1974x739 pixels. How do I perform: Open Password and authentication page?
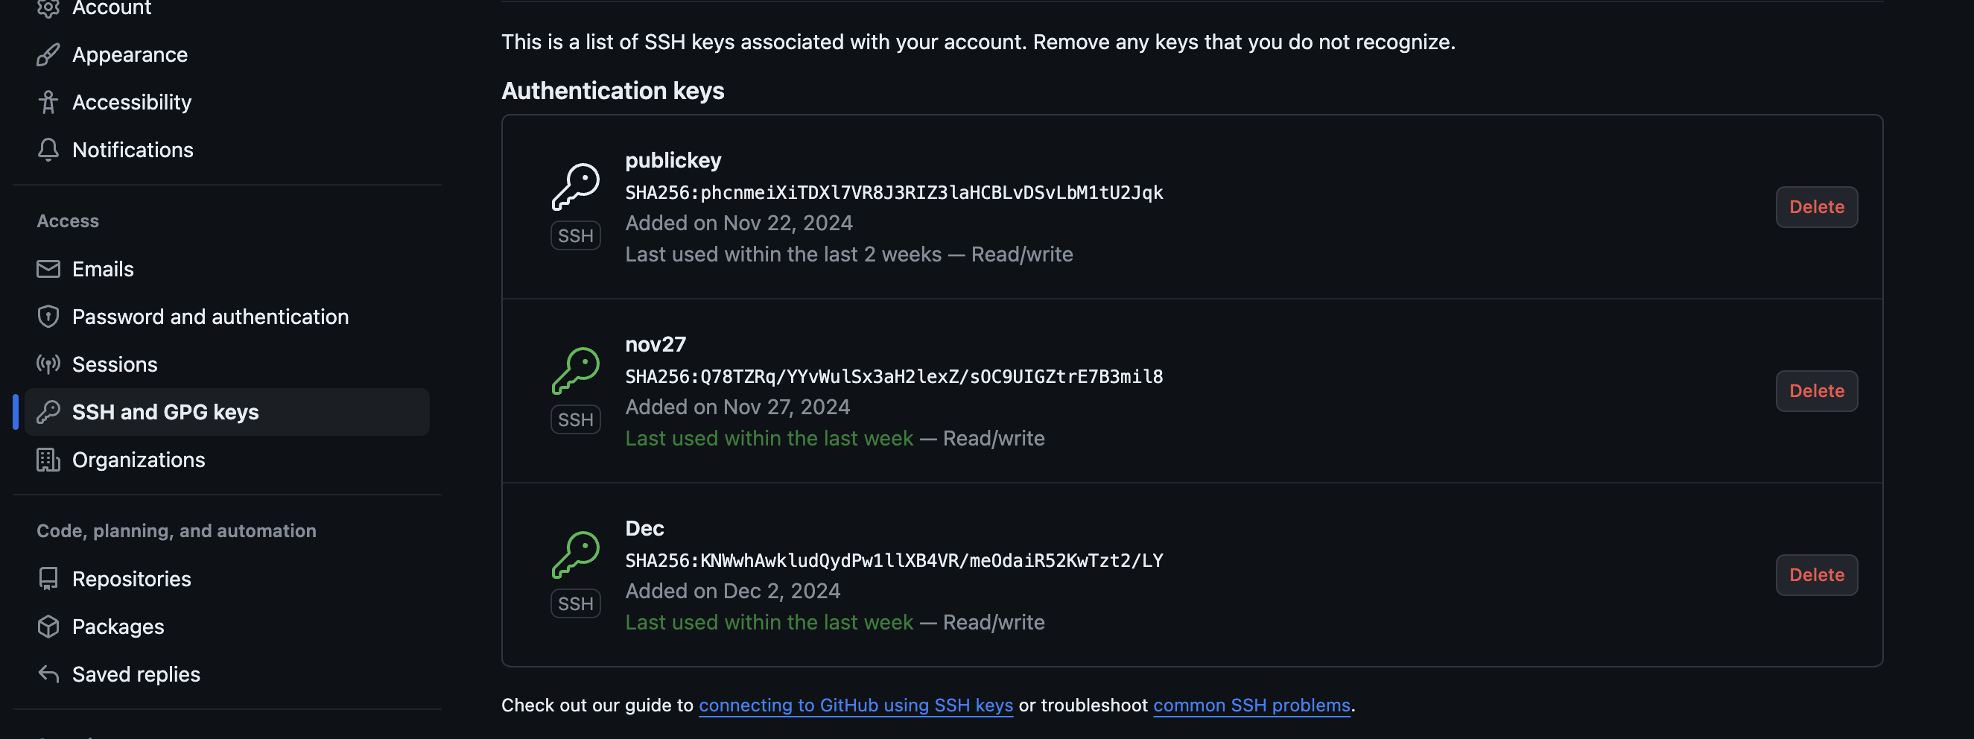point(227,317)
